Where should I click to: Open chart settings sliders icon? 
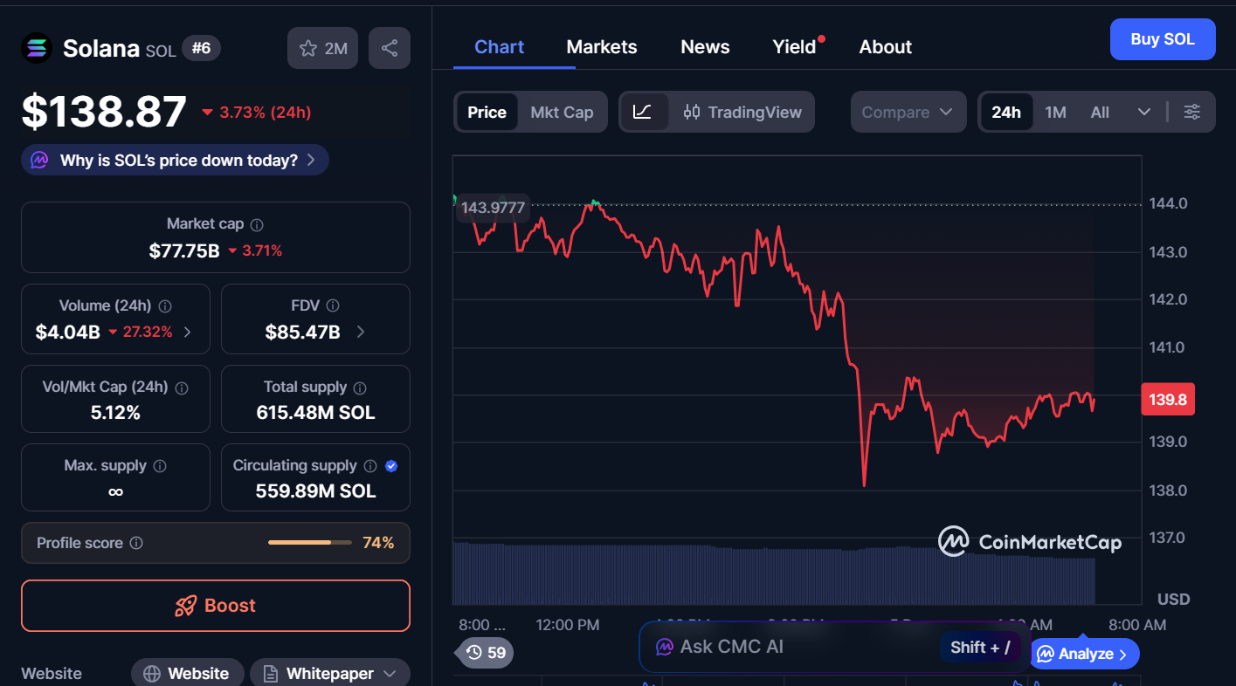click(x=1191, y=112)
